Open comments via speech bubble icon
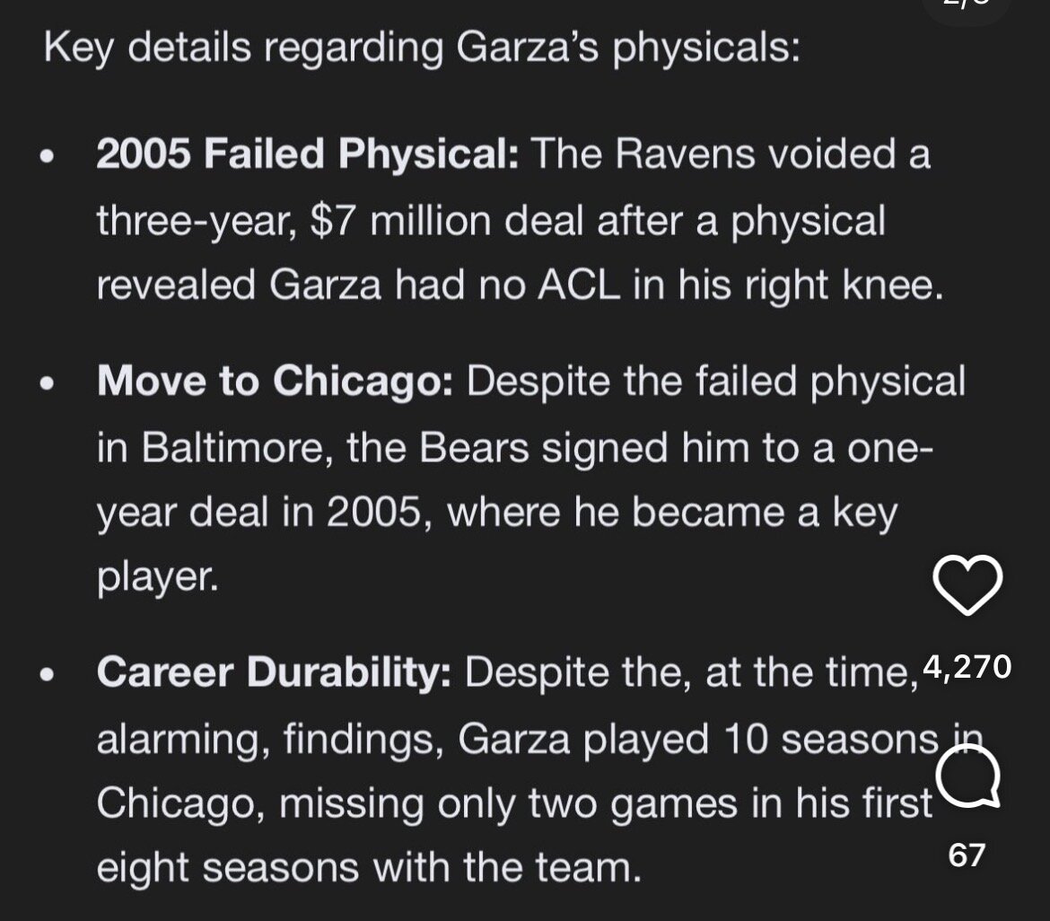The height and width of the screenshot is (921, 1050). tap(967, 778)
